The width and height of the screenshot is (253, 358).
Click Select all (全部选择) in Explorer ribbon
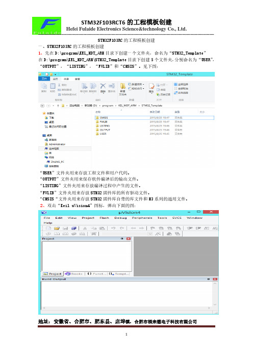[181, 84]
